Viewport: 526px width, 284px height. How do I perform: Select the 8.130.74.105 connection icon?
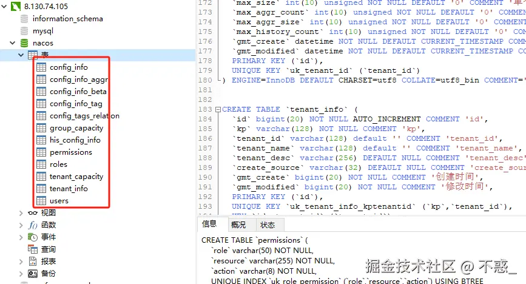[x=15, y=7]
